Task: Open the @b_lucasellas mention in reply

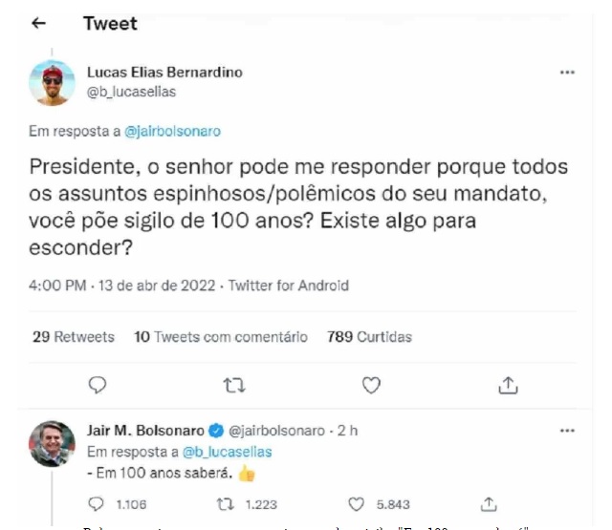Action: pos(228,451)
